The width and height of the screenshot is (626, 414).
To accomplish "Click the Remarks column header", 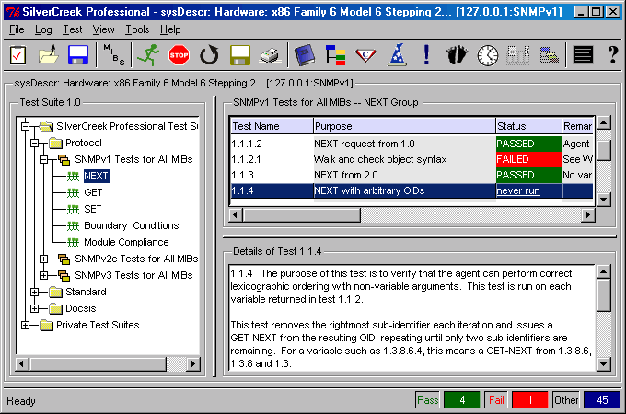I will click(578, 126).
